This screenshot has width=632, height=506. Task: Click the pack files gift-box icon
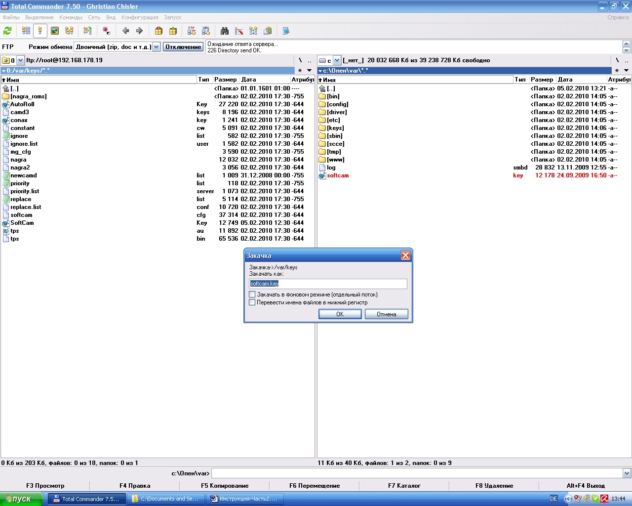point(158,31)
